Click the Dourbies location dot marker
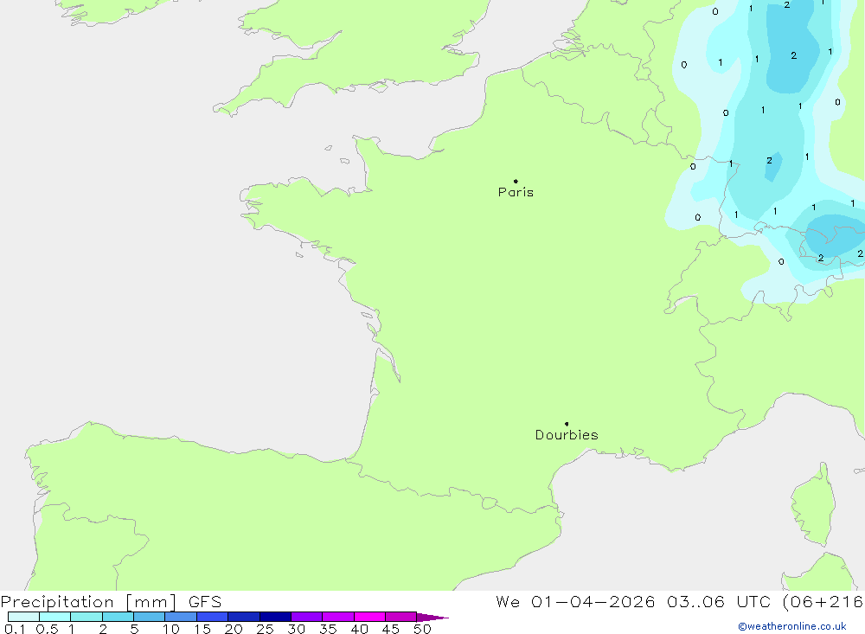865x634 pixels. [x=567, y=424]
